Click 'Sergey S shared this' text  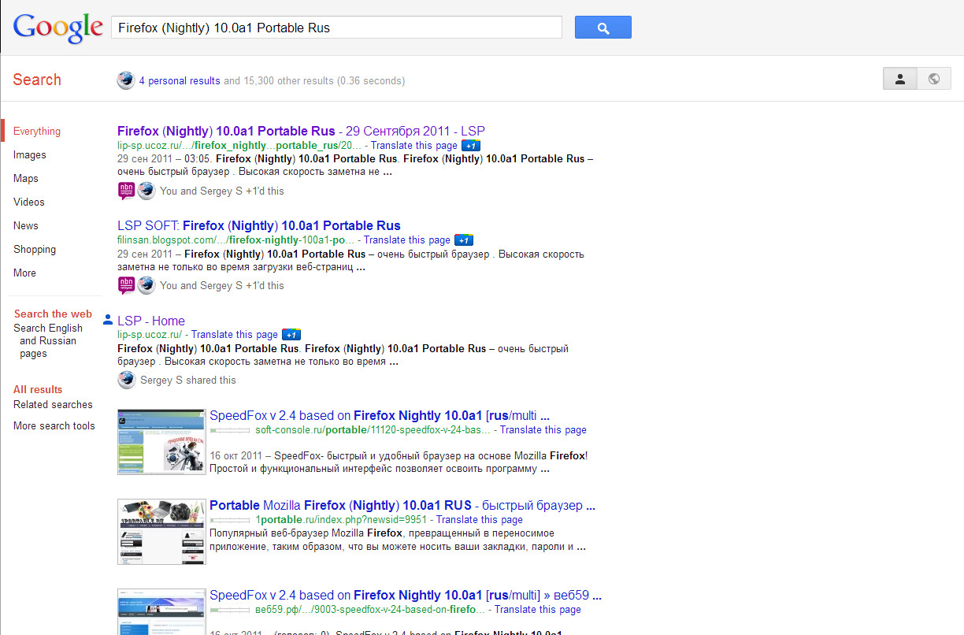tap(188, 380)
